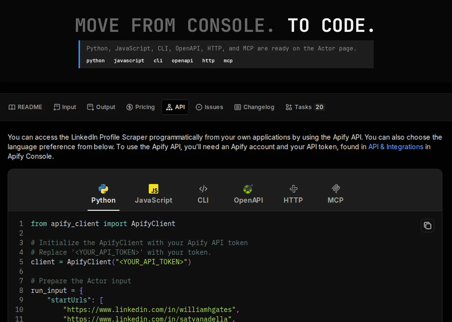This screenshot has width=452, height=322.
Task: Switch code sample to MCP label
Action: [336, 200]
